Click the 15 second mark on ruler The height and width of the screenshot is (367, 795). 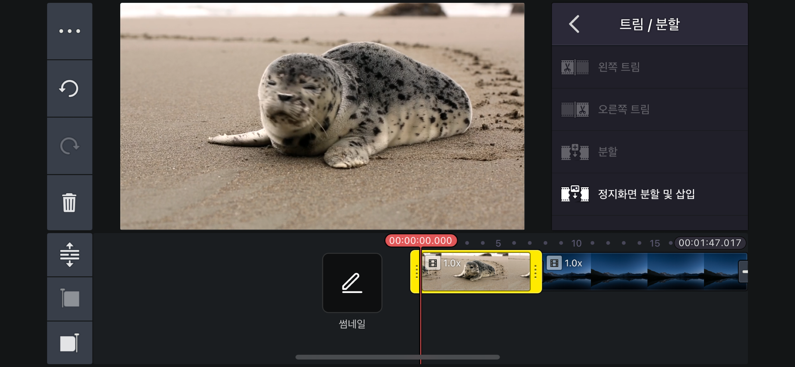pos(655,243)
